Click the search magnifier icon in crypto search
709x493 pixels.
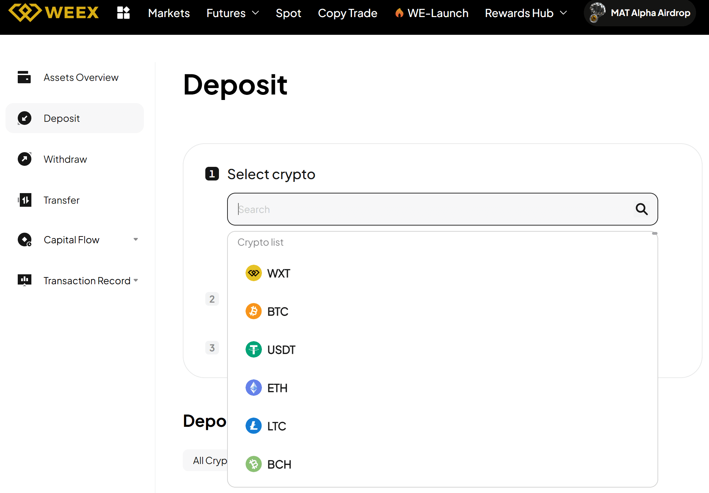click(x=642, y=209)
